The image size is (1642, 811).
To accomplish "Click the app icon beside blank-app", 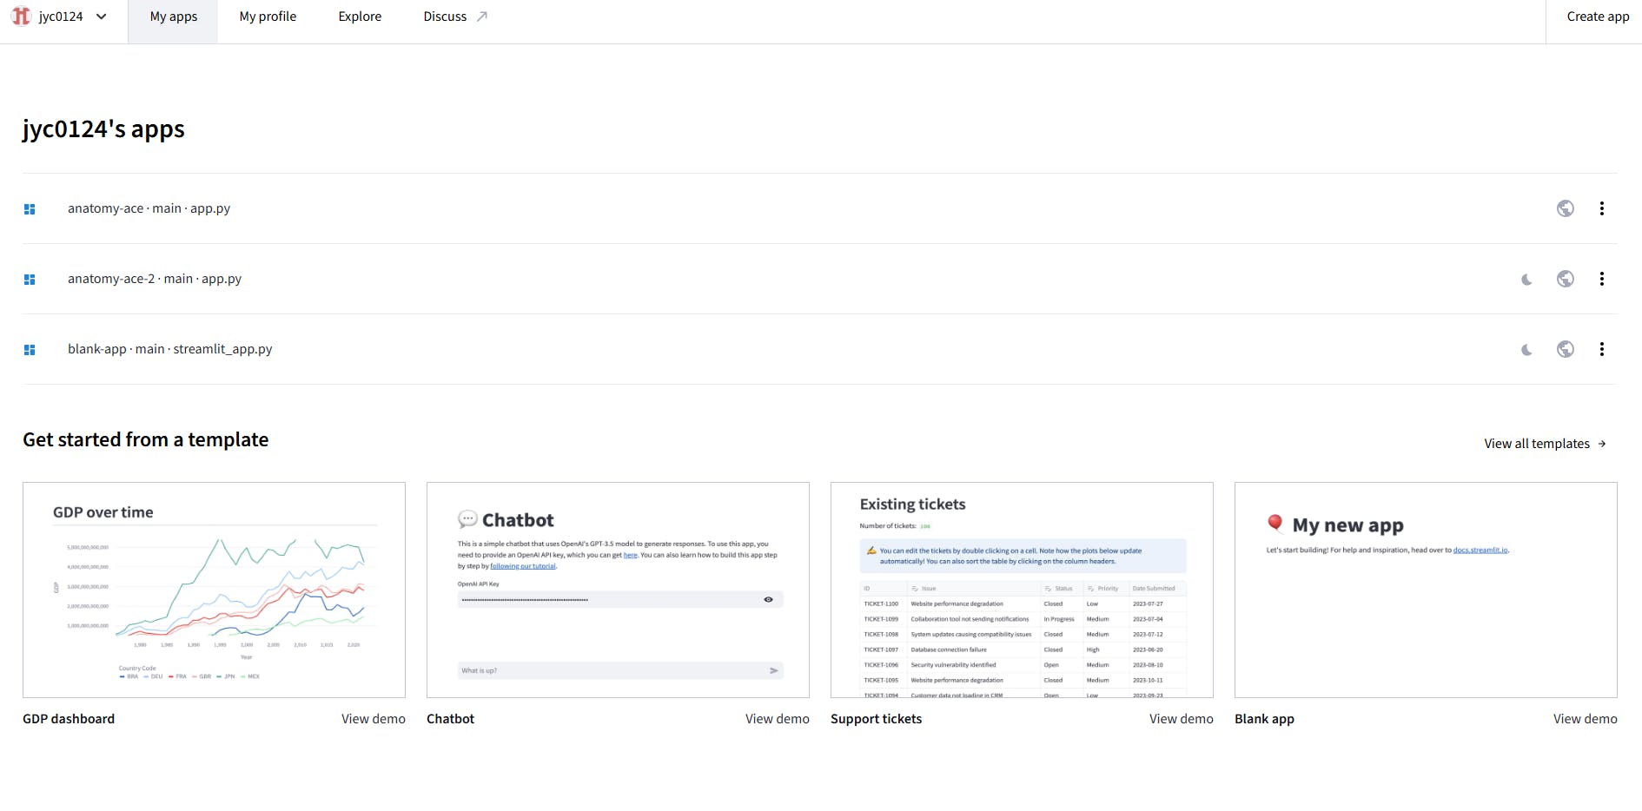I will click(30, 350).
